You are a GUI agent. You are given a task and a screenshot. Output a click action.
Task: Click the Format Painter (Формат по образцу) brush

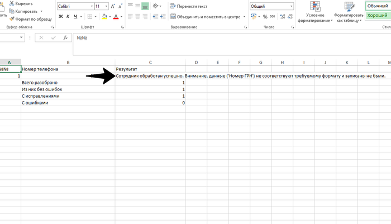(11, 19)
